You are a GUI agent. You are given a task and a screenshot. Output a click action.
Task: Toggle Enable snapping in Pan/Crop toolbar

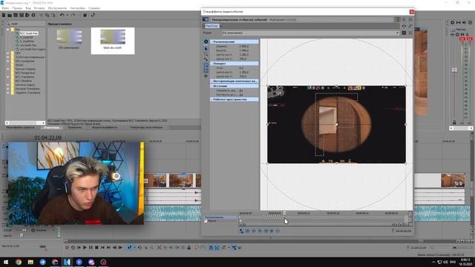(x=206, y=59)
